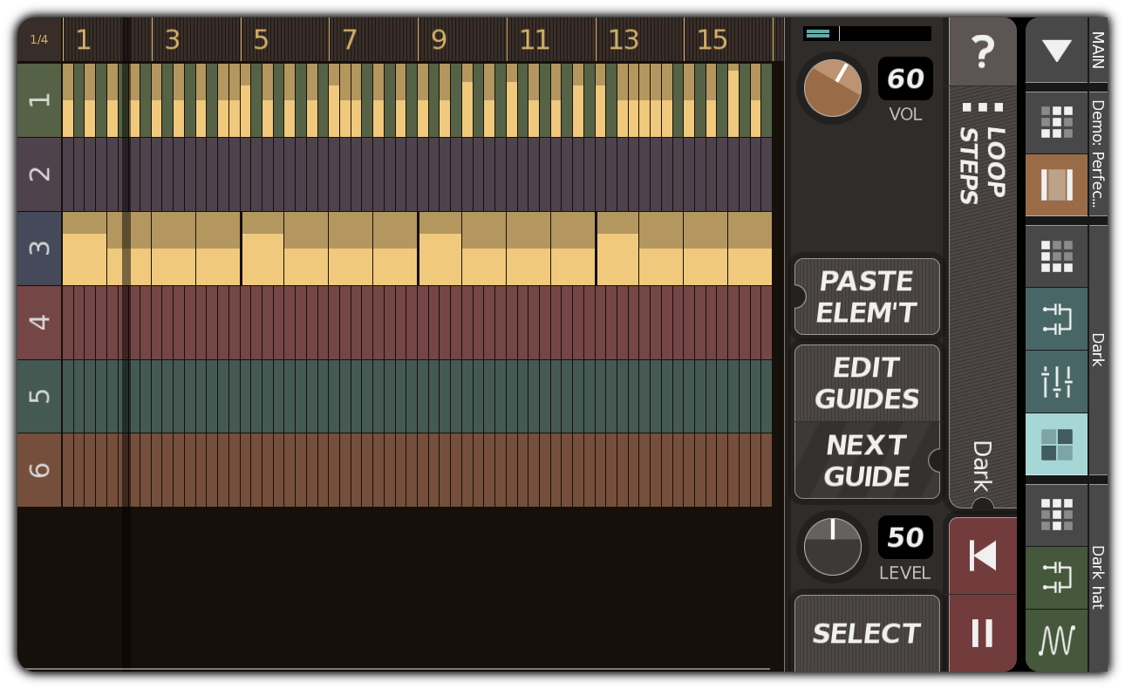Open the help panel with the question mark
The width and height of the screenshot is (1125, 689).
click(x=983, y=51)
